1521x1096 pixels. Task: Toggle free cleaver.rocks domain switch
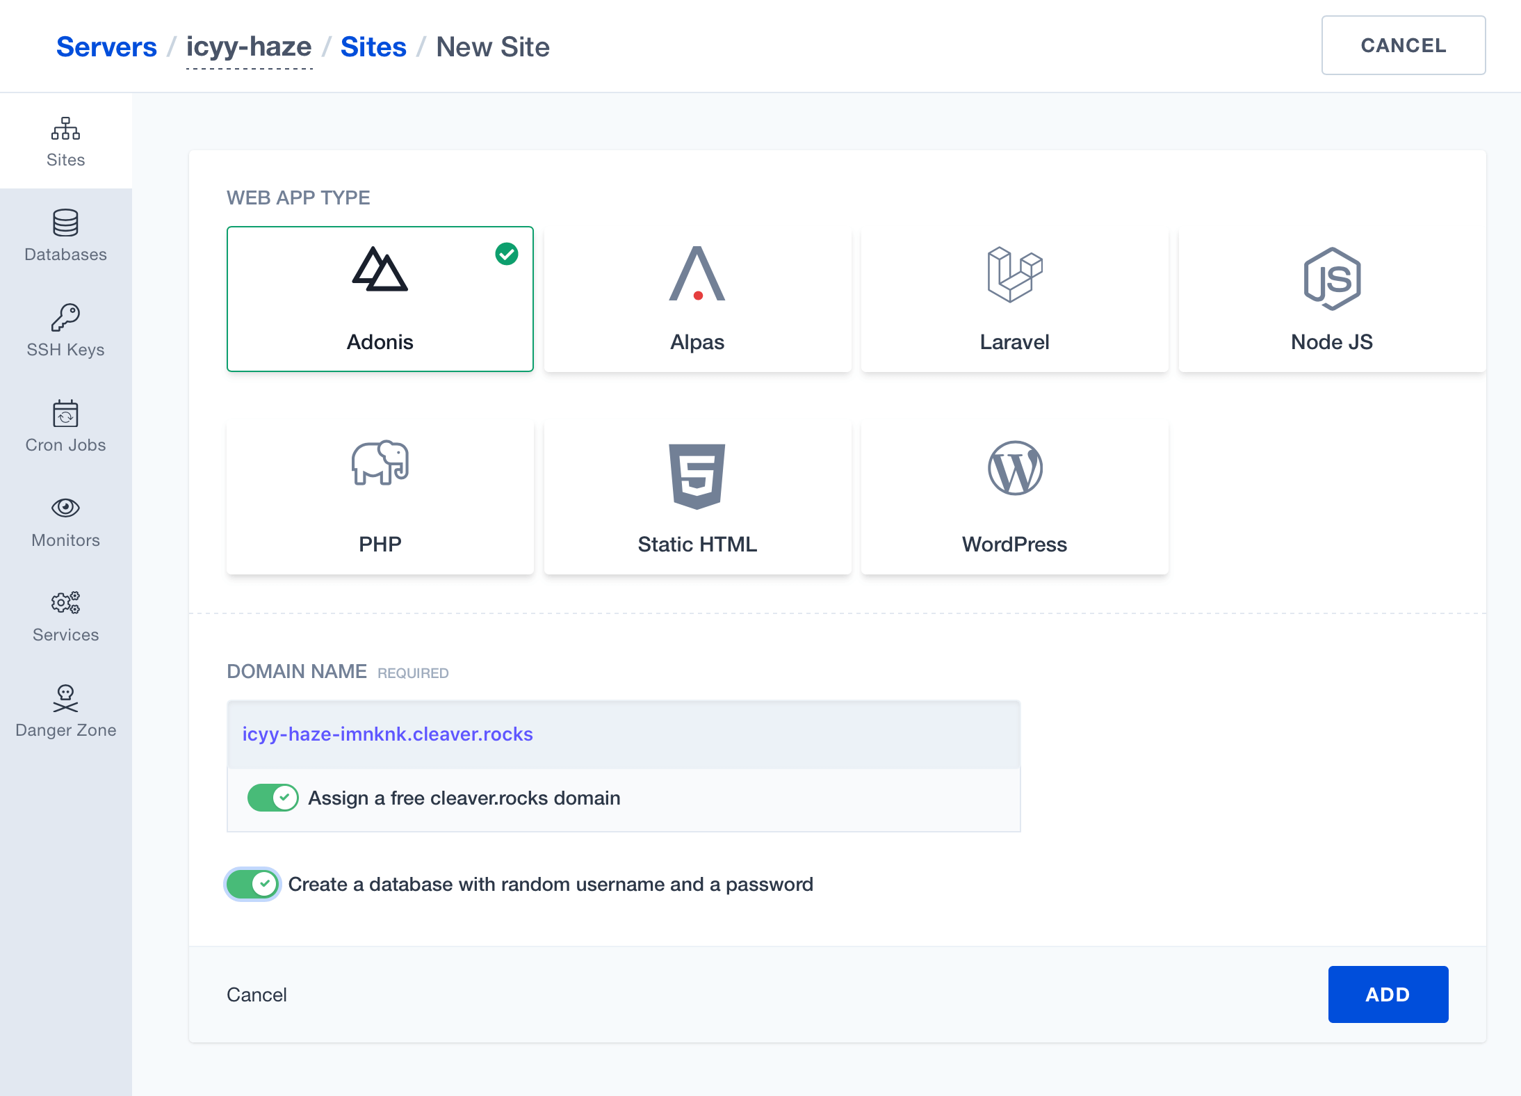coord(273,798)
